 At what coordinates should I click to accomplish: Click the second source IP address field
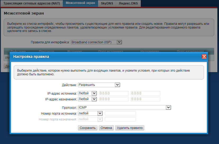[x=146, y=93]
